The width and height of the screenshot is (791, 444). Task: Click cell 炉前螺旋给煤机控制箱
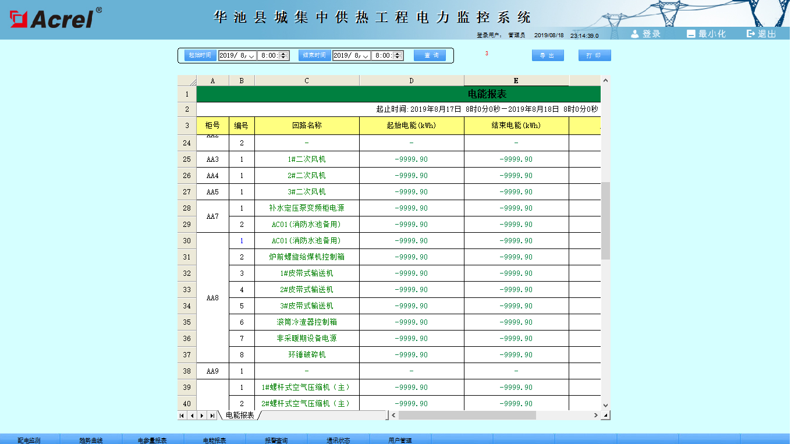[307, 257]
